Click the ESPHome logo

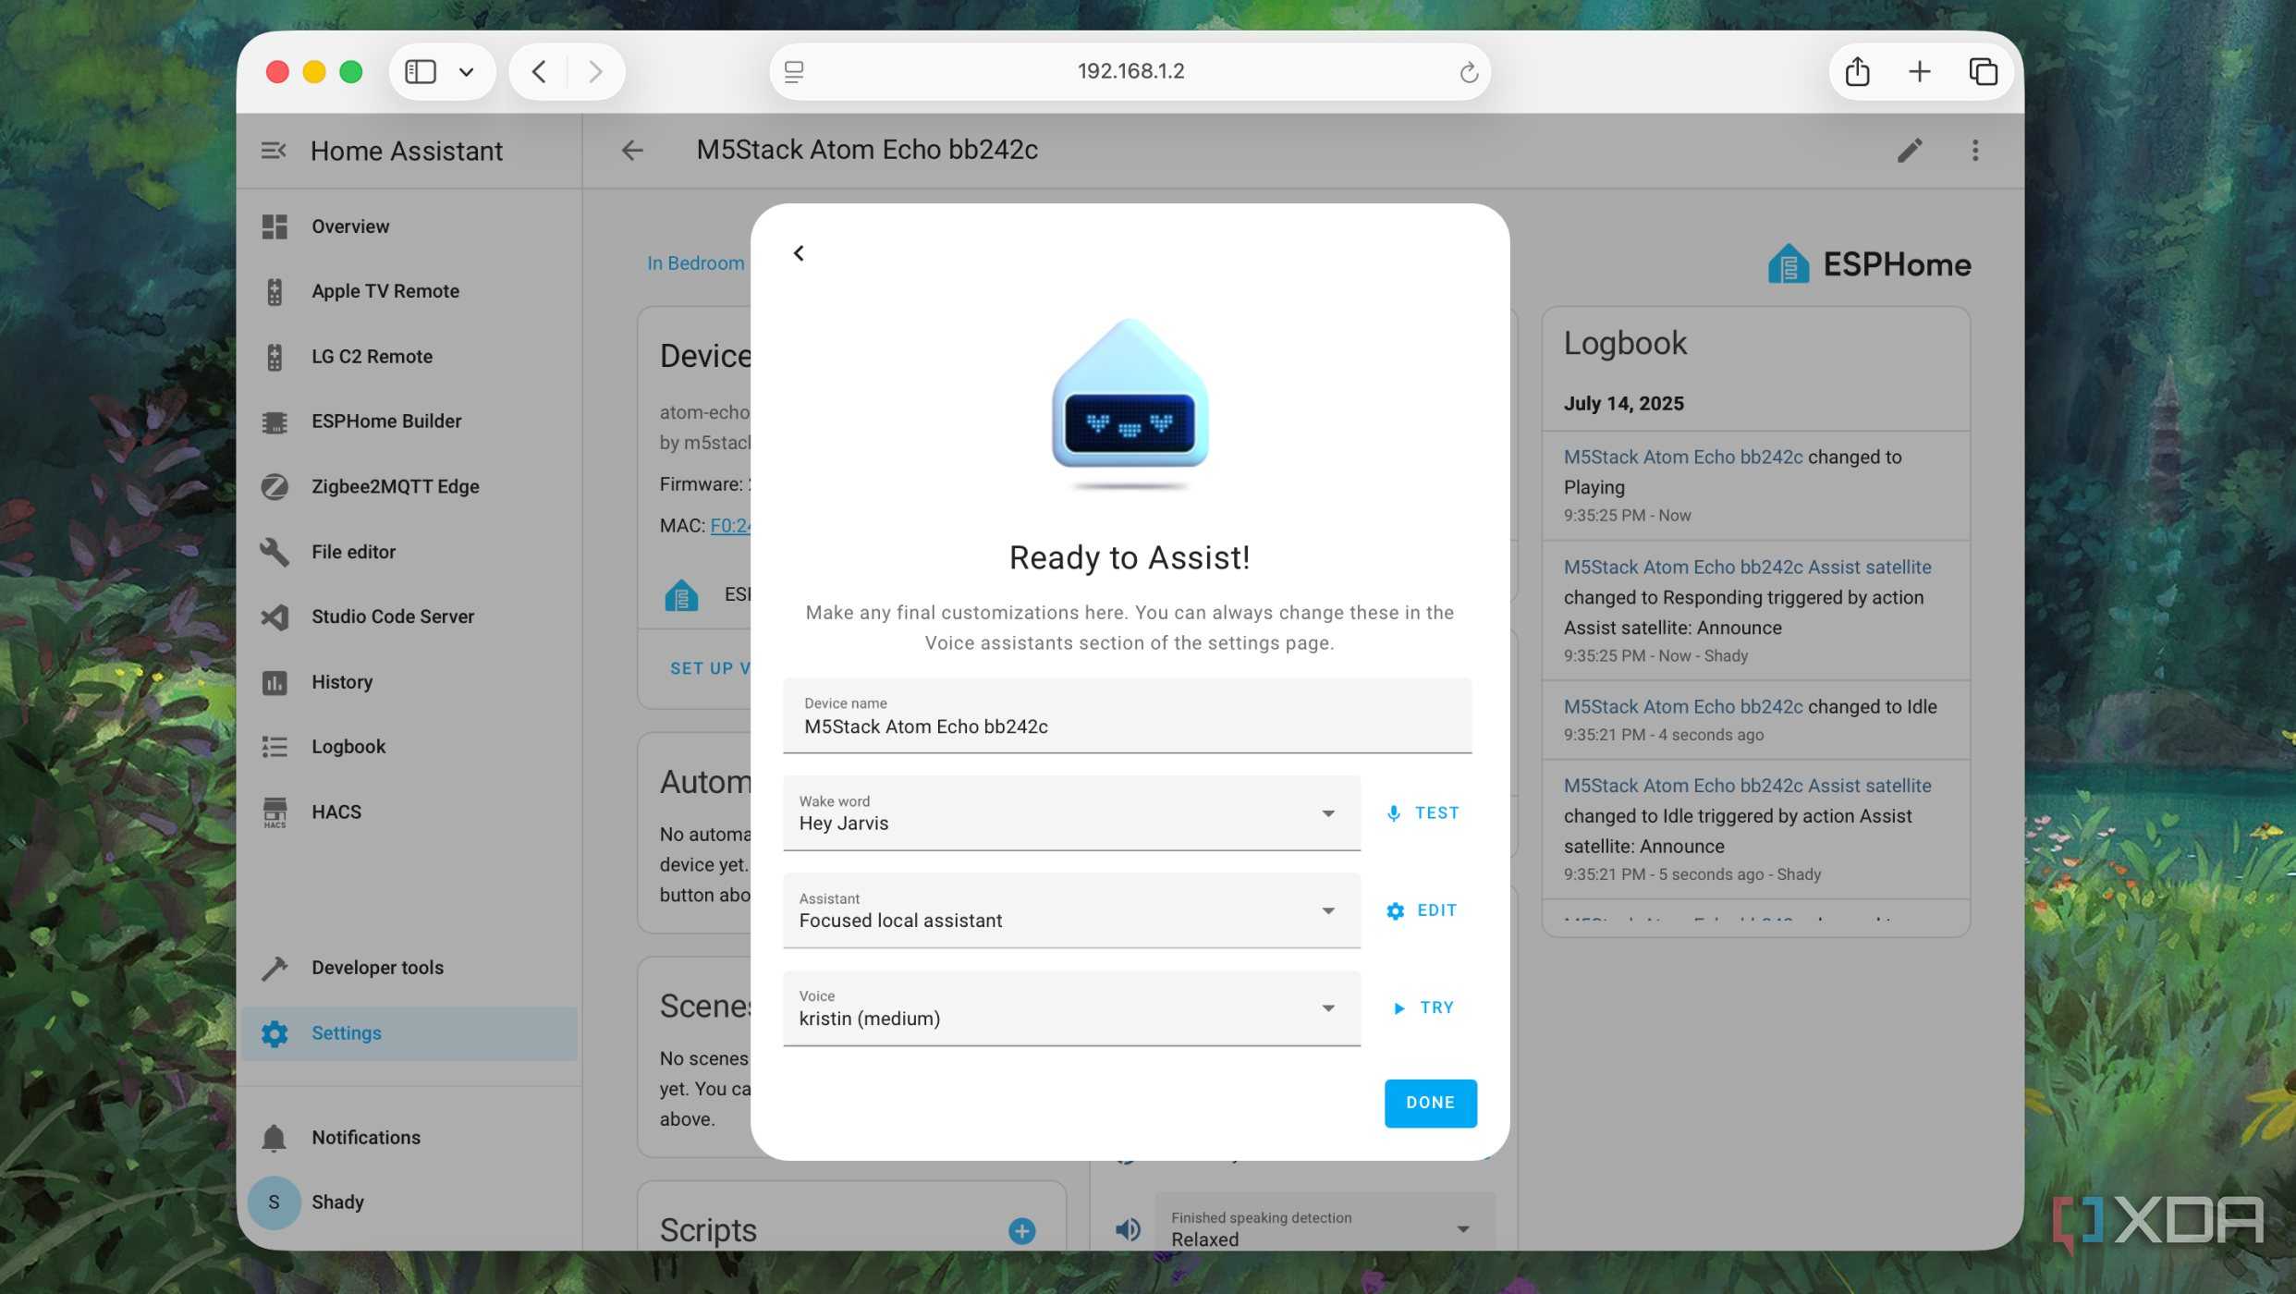point(1869,264)
